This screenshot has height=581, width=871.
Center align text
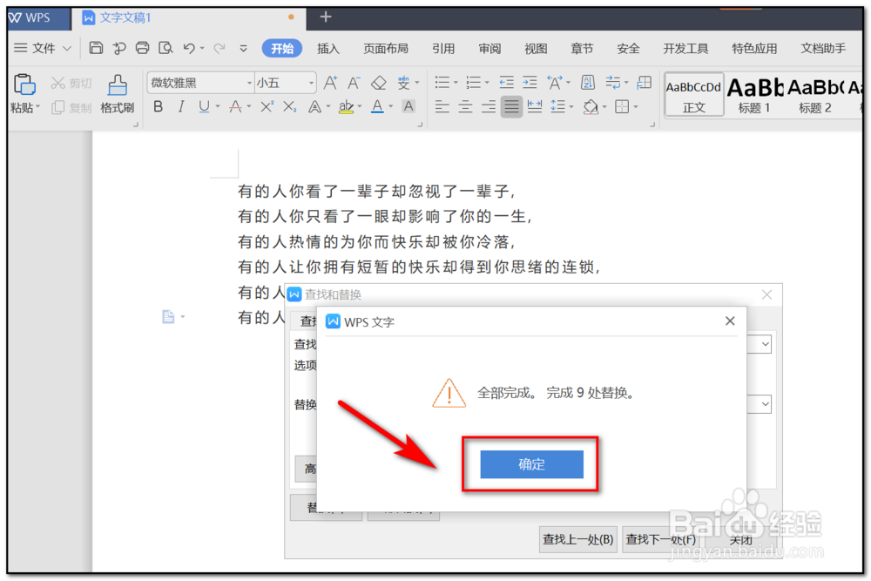(x=465, y=106)
